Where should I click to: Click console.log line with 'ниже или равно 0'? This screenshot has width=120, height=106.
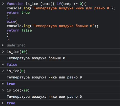(x=61, y=8)
